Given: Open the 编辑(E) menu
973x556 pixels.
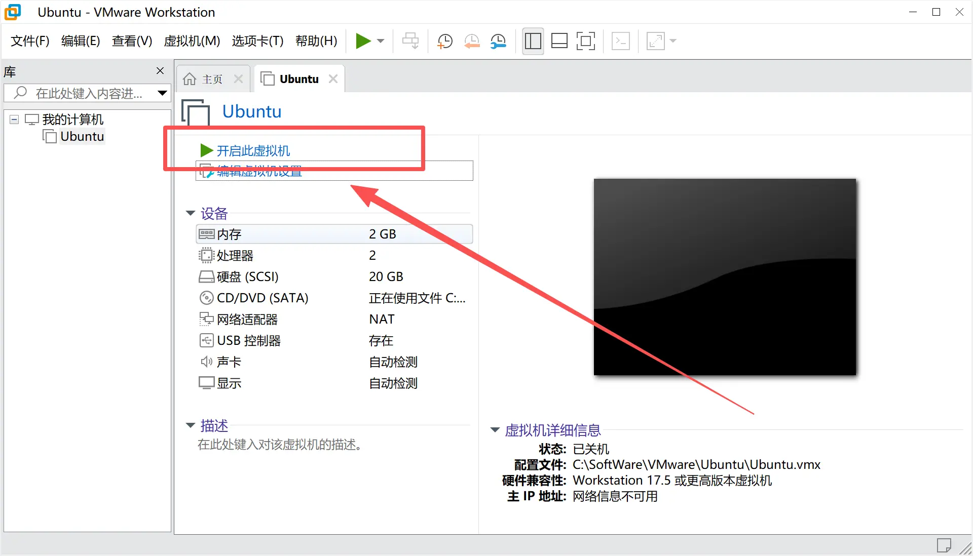Looking at the screenshot, I should pos(81,41).
